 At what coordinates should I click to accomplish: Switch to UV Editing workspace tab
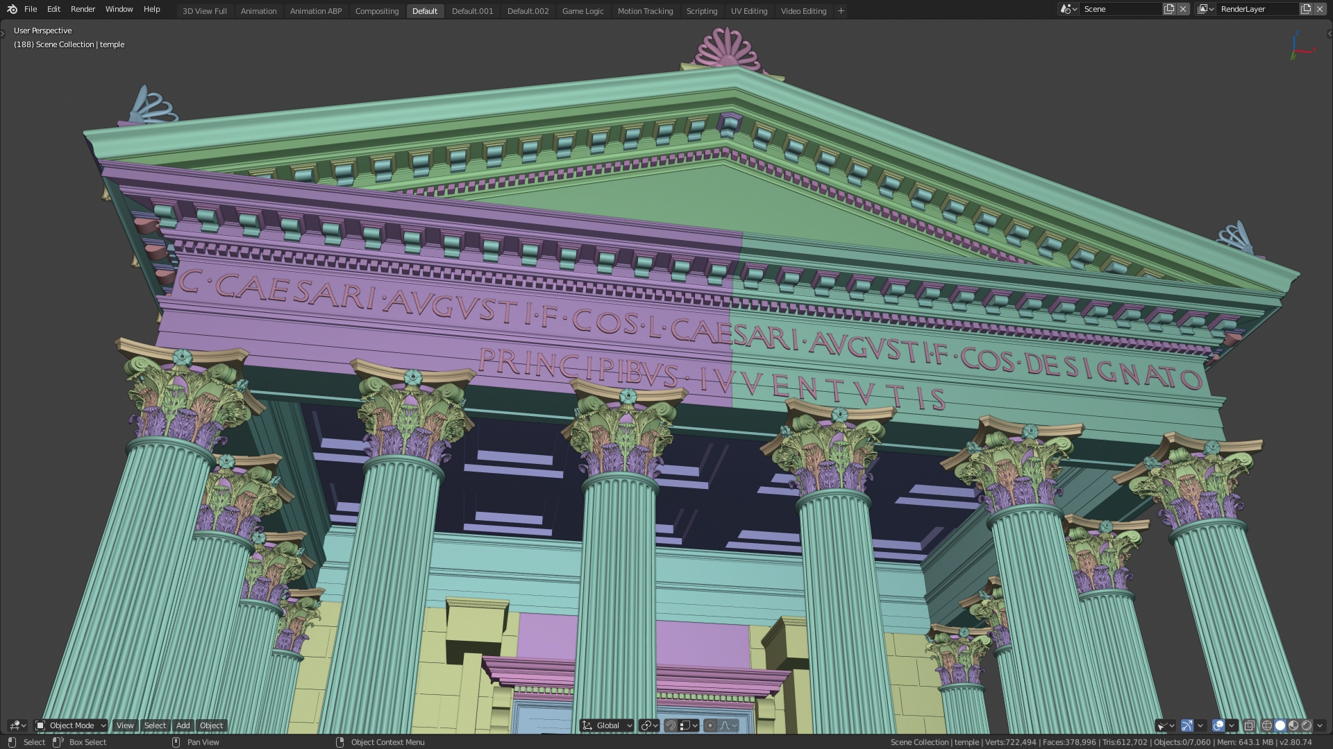748,11
